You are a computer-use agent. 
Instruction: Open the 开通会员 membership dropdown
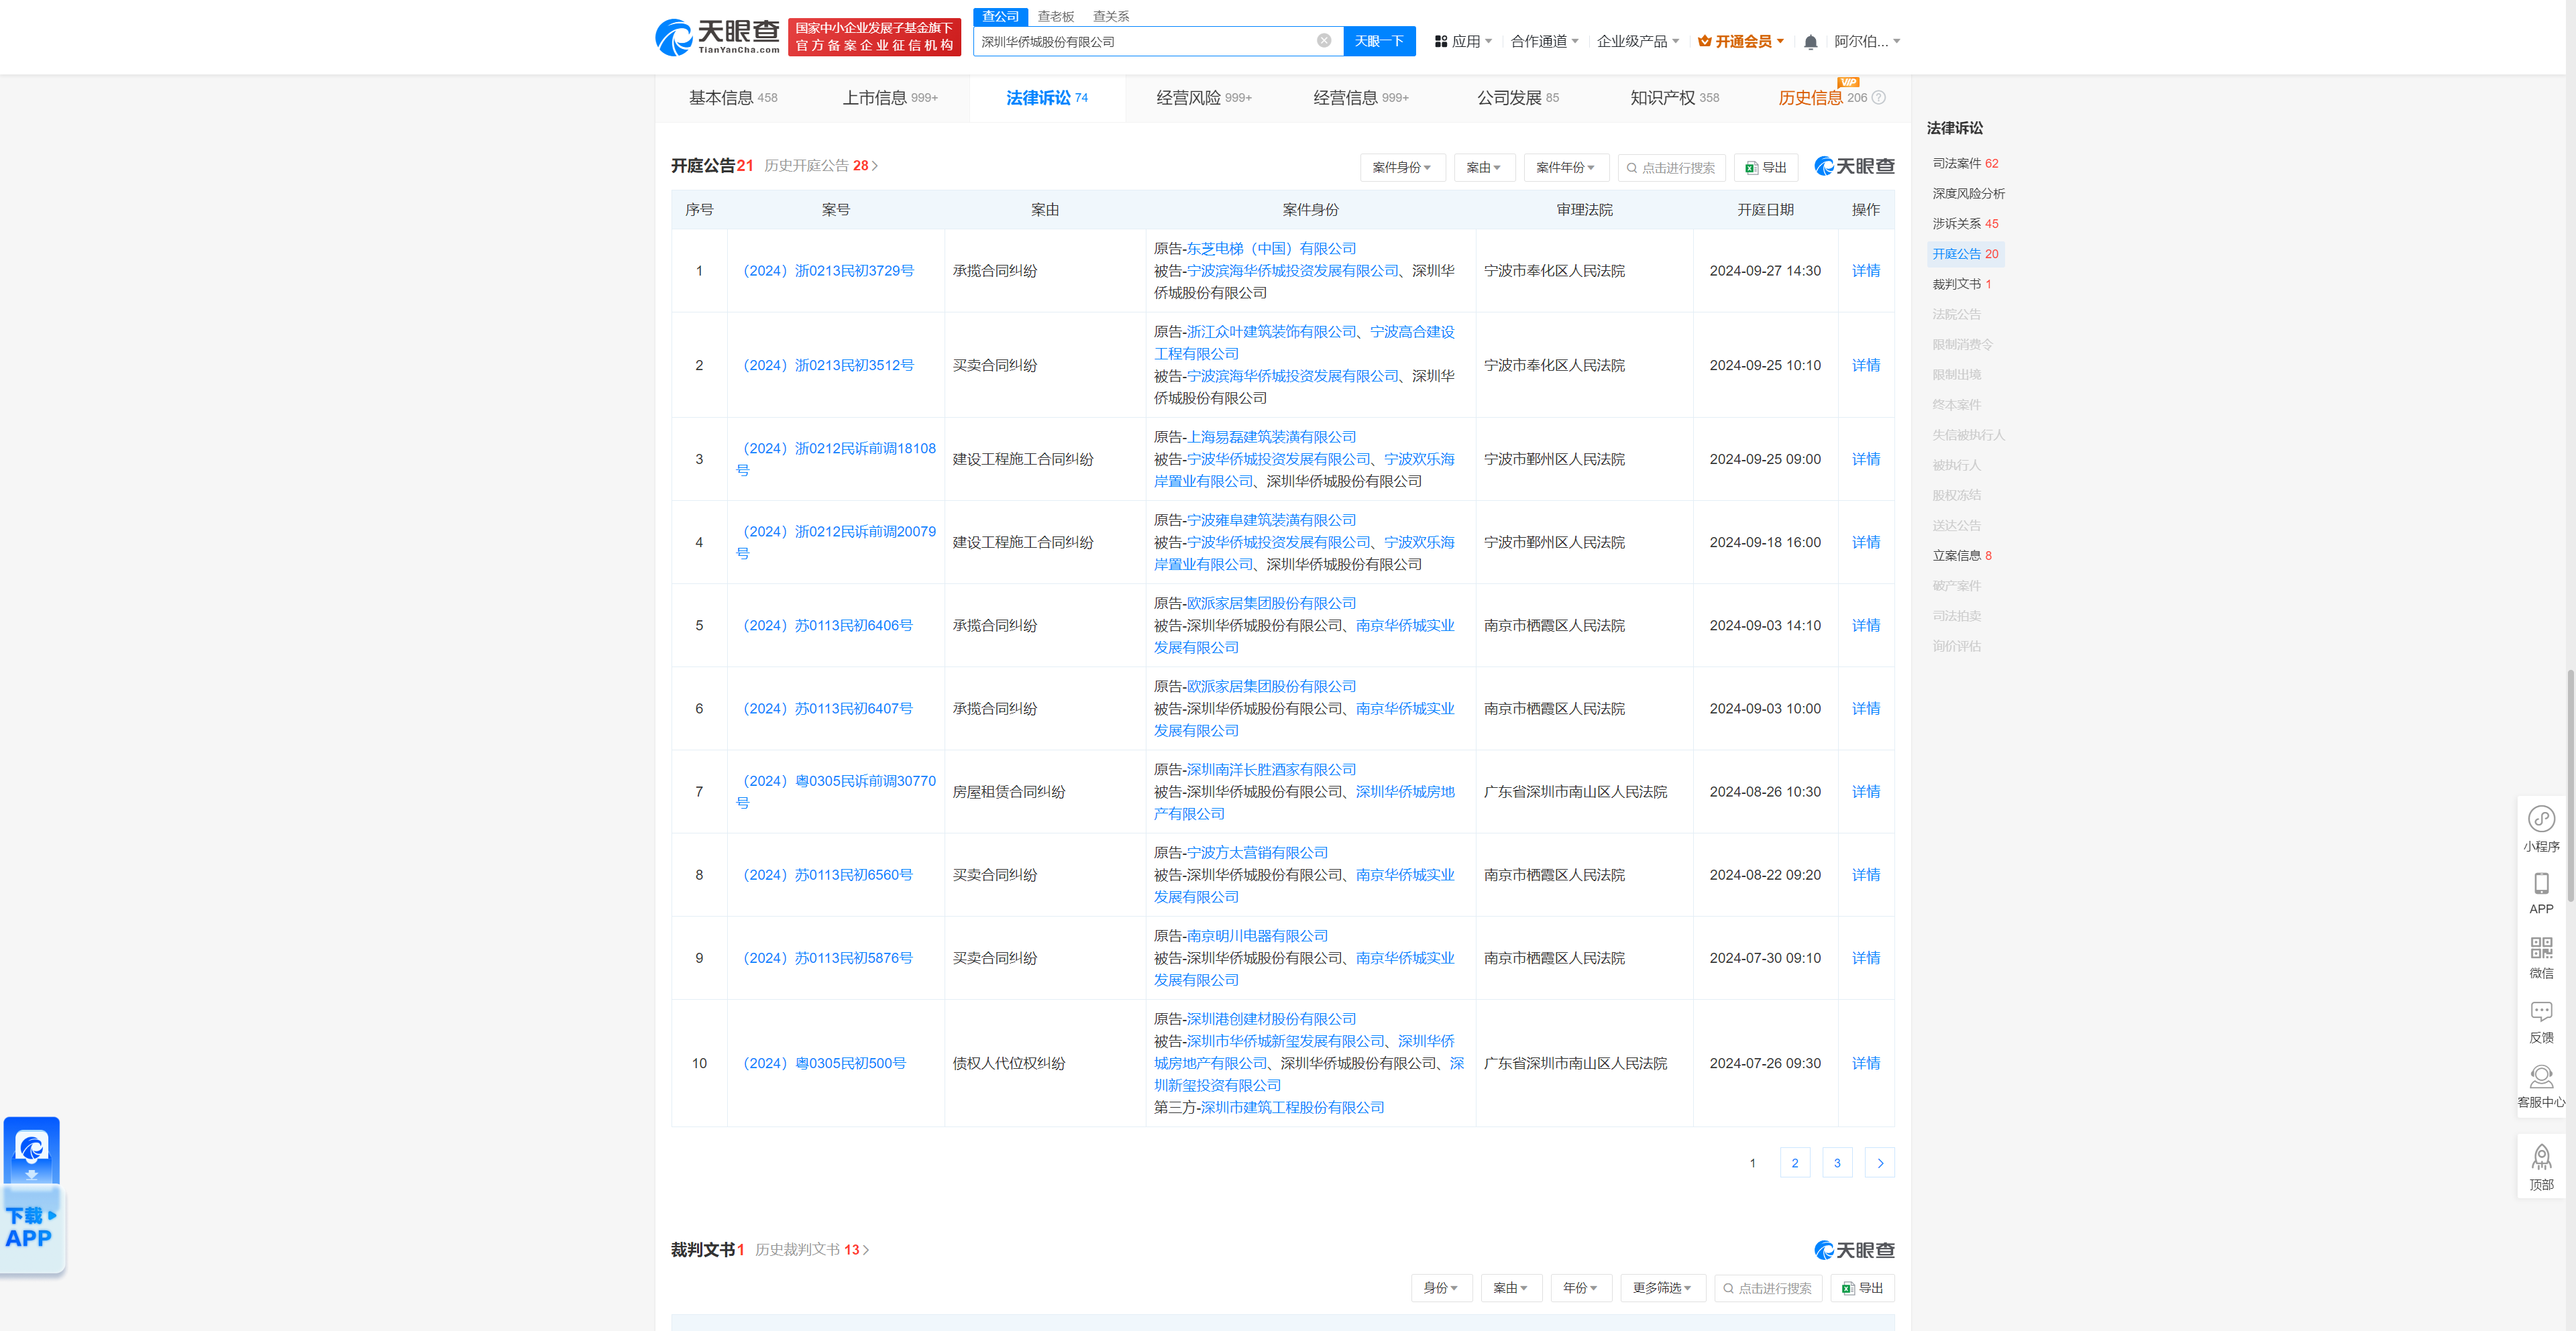pos(1741,41)
